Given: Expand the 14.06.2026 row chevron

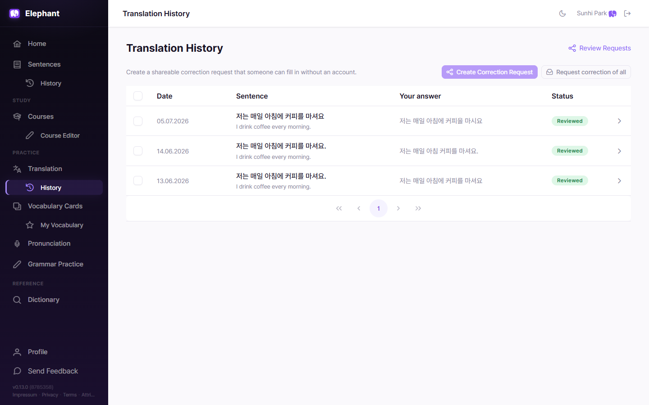Looking at the screenshot, I should tap(619, 151).
